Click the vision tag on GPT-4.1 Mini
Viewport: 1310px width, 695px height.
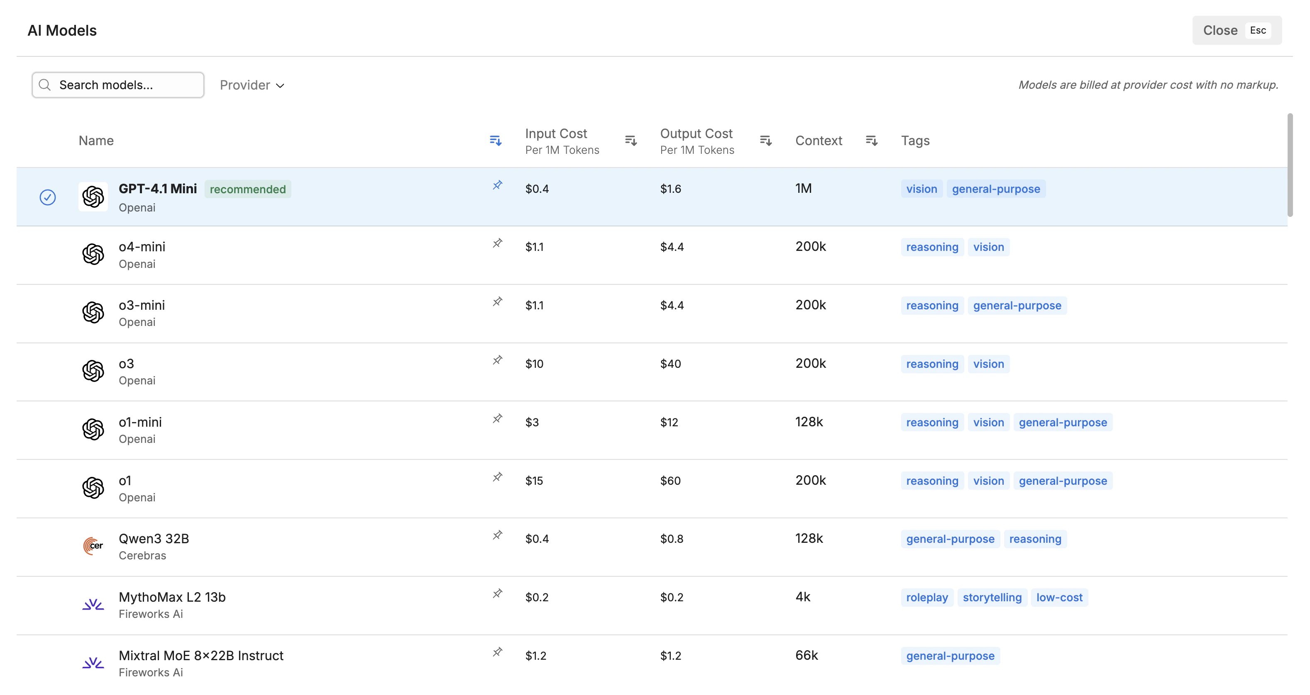921,189
